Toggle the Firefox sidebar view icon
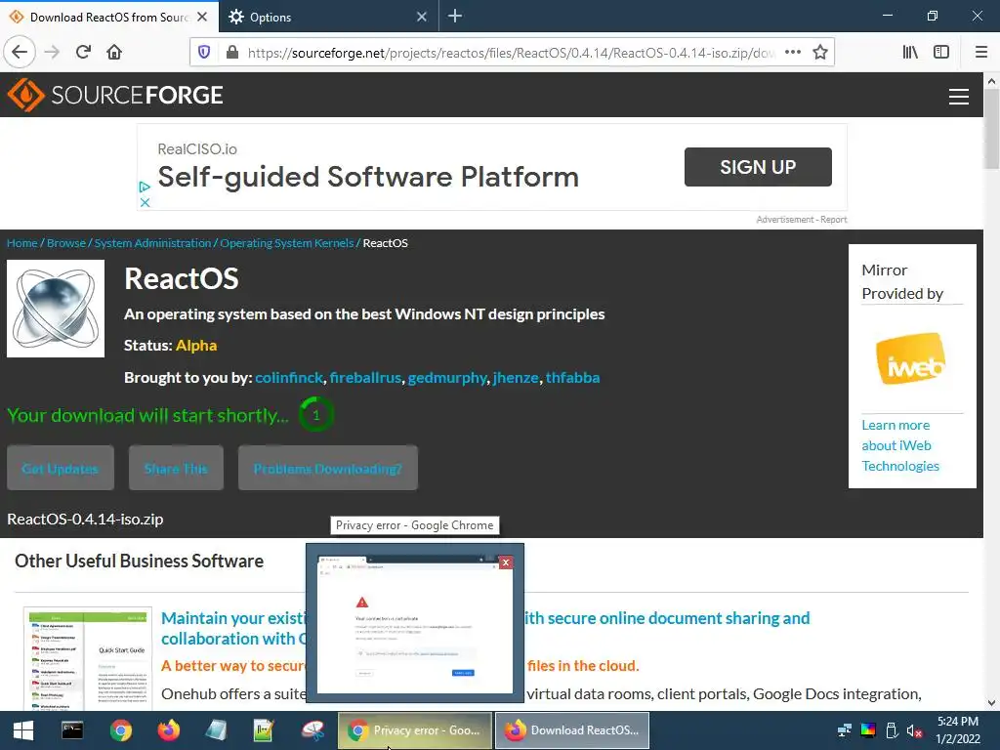Screen dimensions: 1000x750 941,53
